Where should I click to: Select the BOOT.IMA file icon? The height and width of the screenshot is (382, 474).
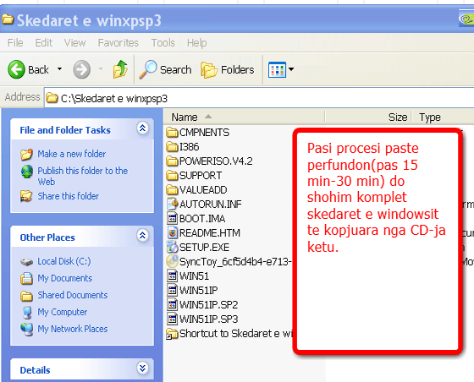173,218
